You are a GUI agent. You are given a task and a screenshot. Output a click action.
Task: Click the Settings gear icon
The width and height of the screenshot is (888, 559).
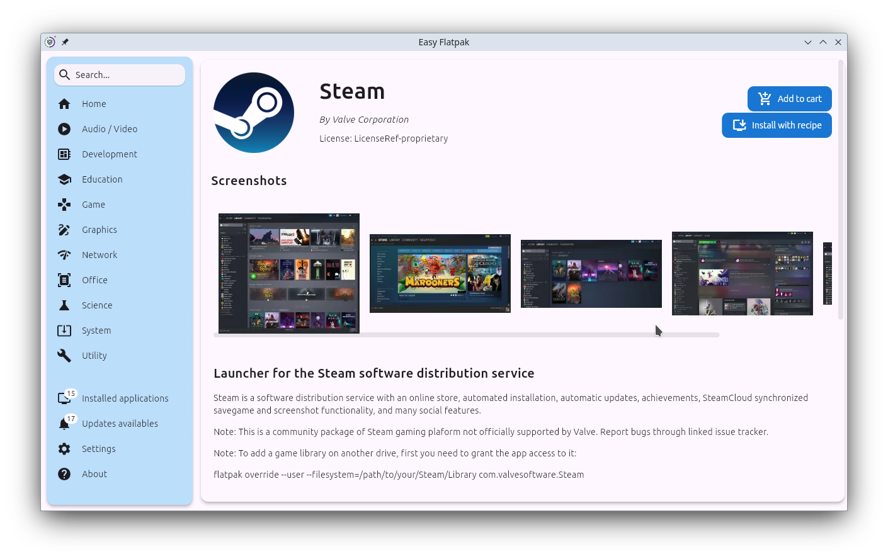pyautogui.click(x=64, y=449)
